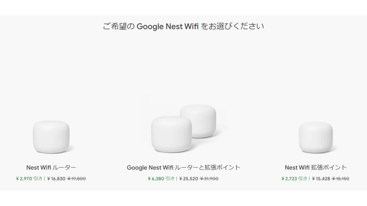
Task: Click the page heading ご希望の Google Nest Wifi をお選びください
Action: click(x=183, y=26)
